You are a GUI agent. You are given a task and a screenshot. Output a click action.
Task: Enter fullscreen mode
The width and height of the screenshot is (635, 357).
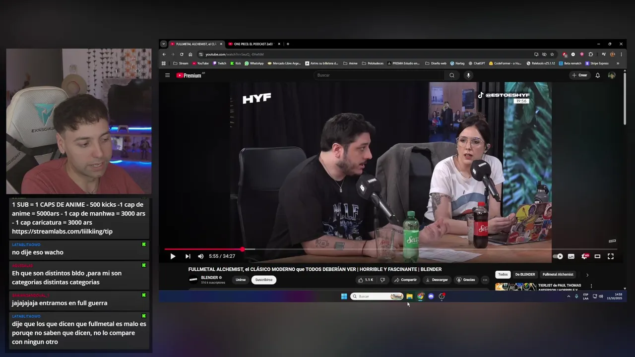tap(611, 256)
